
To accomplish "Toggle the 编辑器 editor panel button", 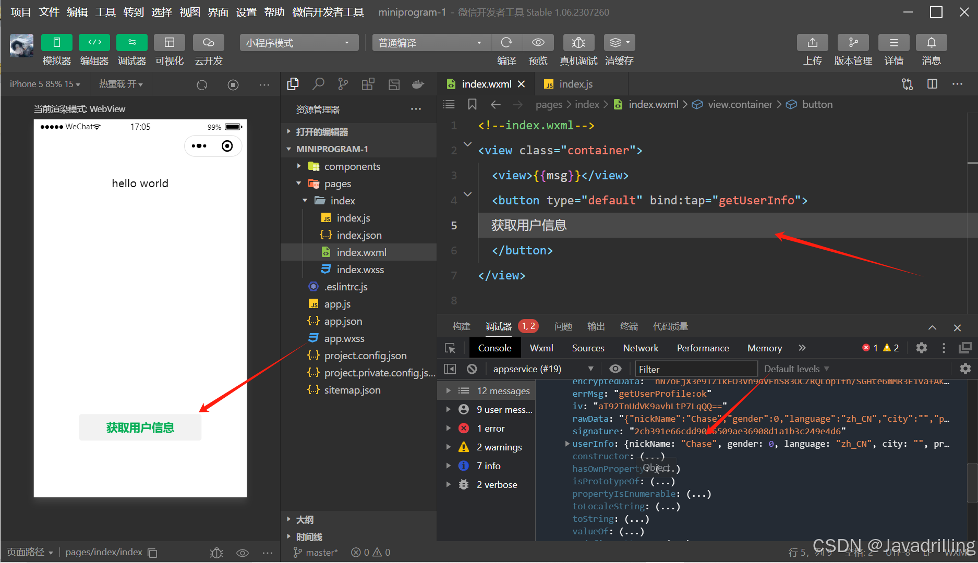I will click(94, 43).
